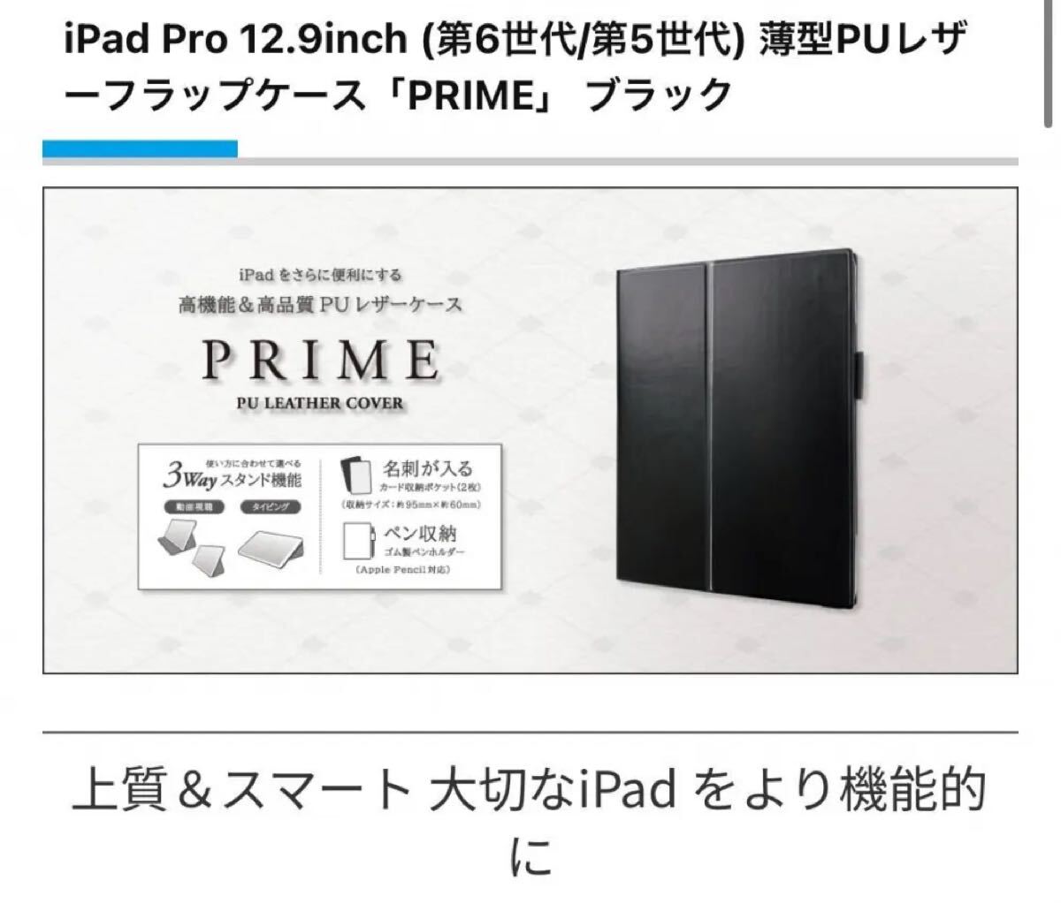Click the lower video-viewing stand illustration

[x=209, y=560]
